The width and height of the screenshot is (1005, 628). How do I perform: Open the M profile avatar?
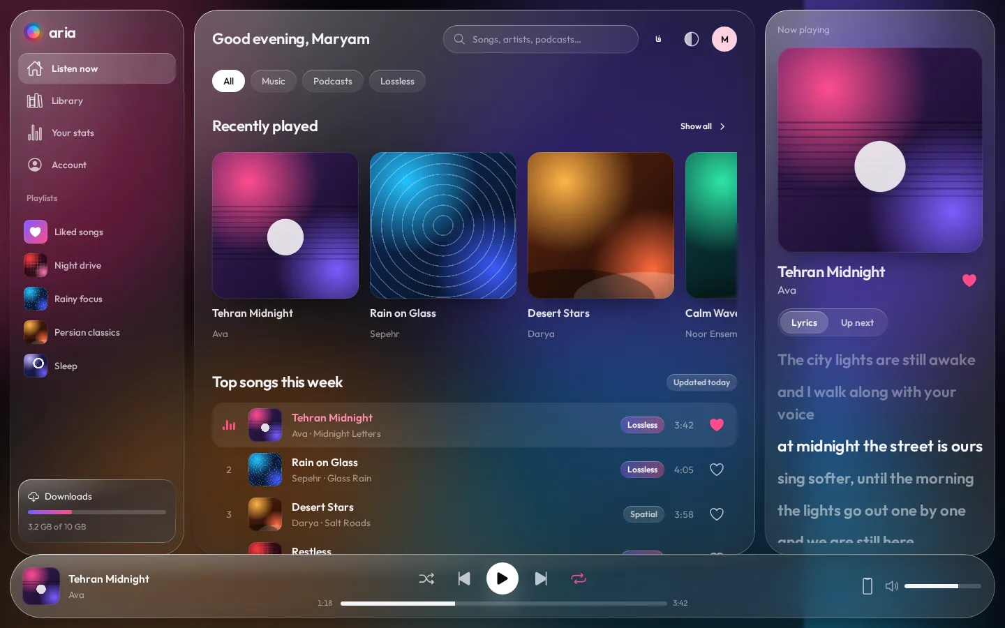(x=724, y=39)
